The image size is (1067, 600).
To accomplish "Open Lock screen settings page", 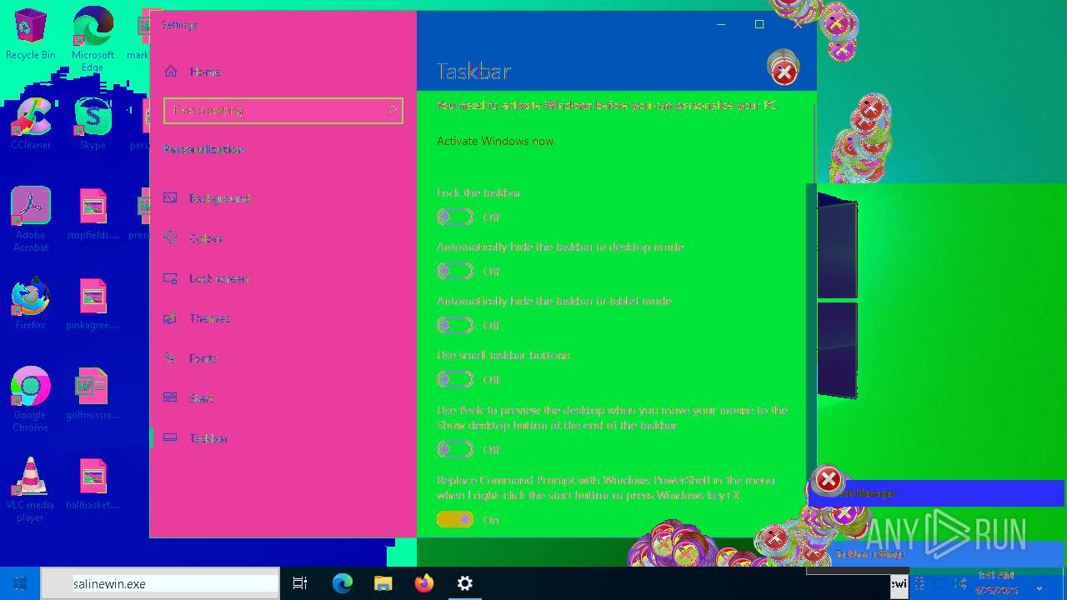I will point(283,278).
